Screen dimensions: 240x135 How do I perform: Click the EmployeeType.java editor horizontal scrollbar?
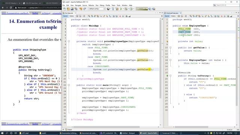tap(192, 127)
